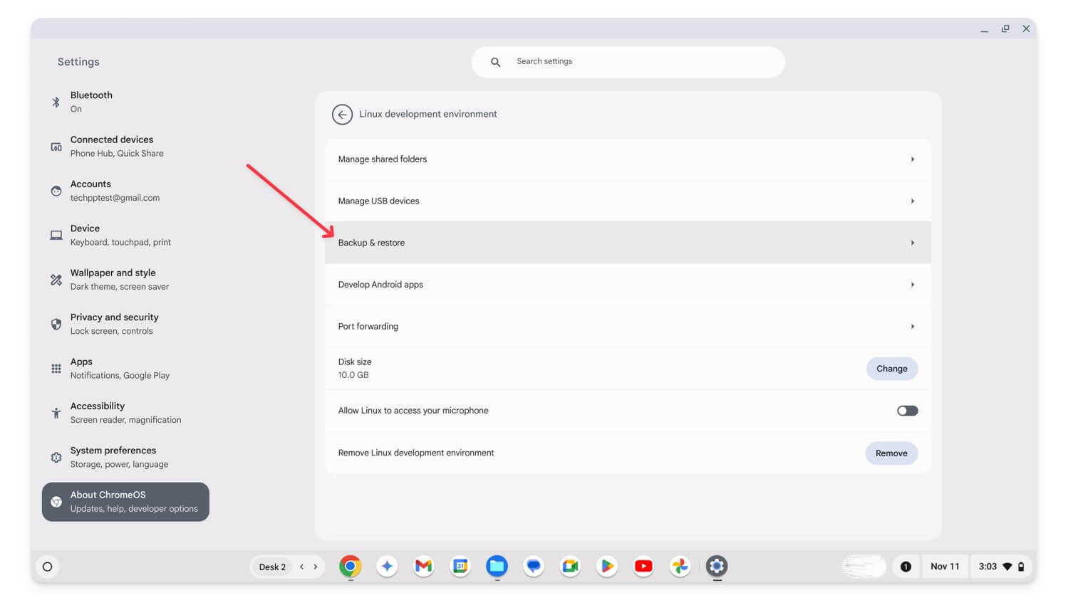Open Google Calendar from the shelf
1068x600 pixels.
(460, 567)
